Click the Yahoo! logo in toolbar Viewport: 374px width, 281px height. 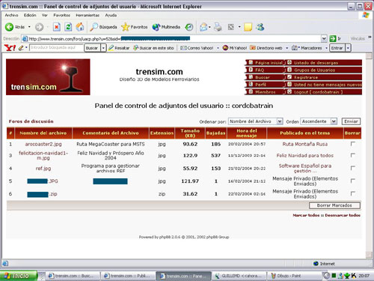tap(10, 48)
